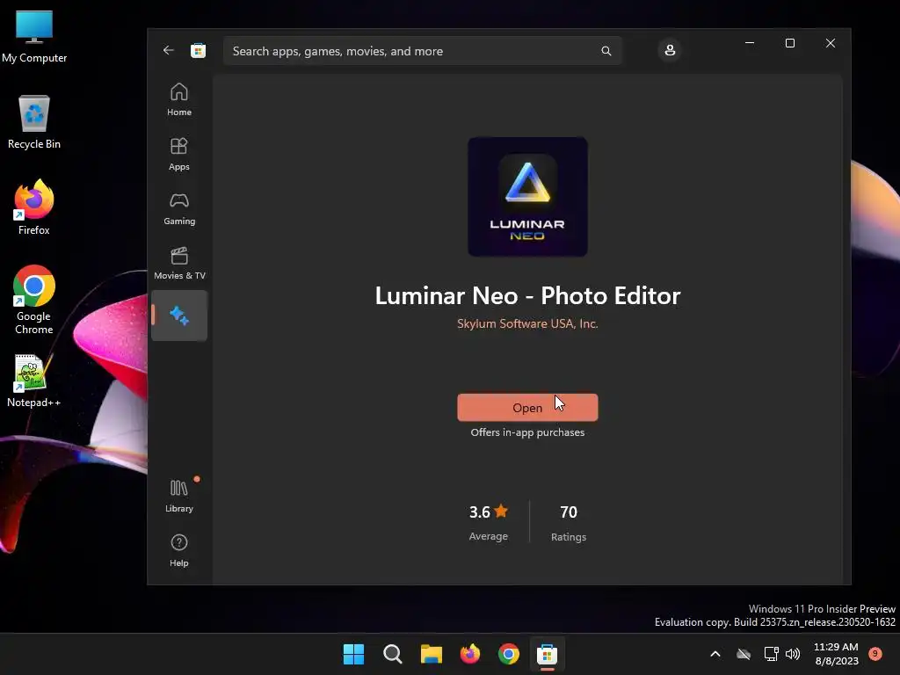Viewport: 900px width, 675px height.
Task: Switch to Gaming section
Action: pos(179,208)
